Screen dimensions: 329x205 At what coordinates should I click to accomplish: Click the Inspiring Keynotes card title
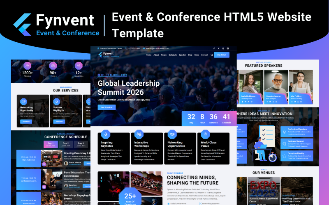pos(107,144)
